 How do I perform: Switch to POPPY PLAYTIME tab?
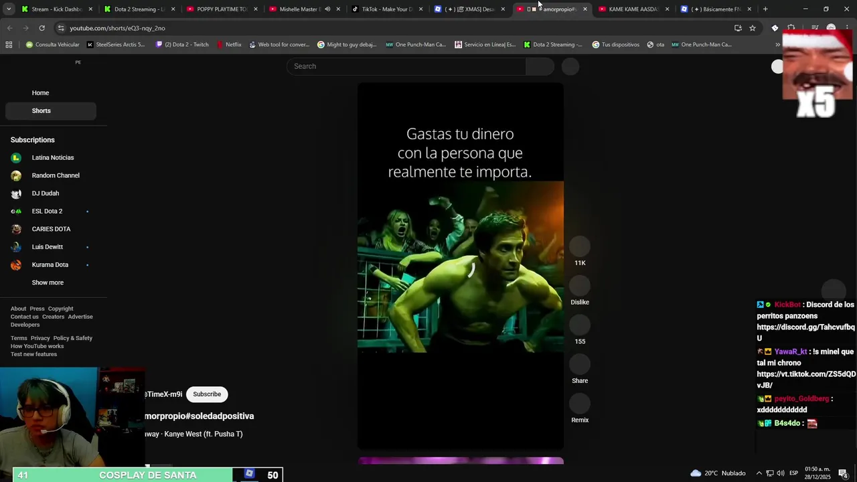(222, 9)
